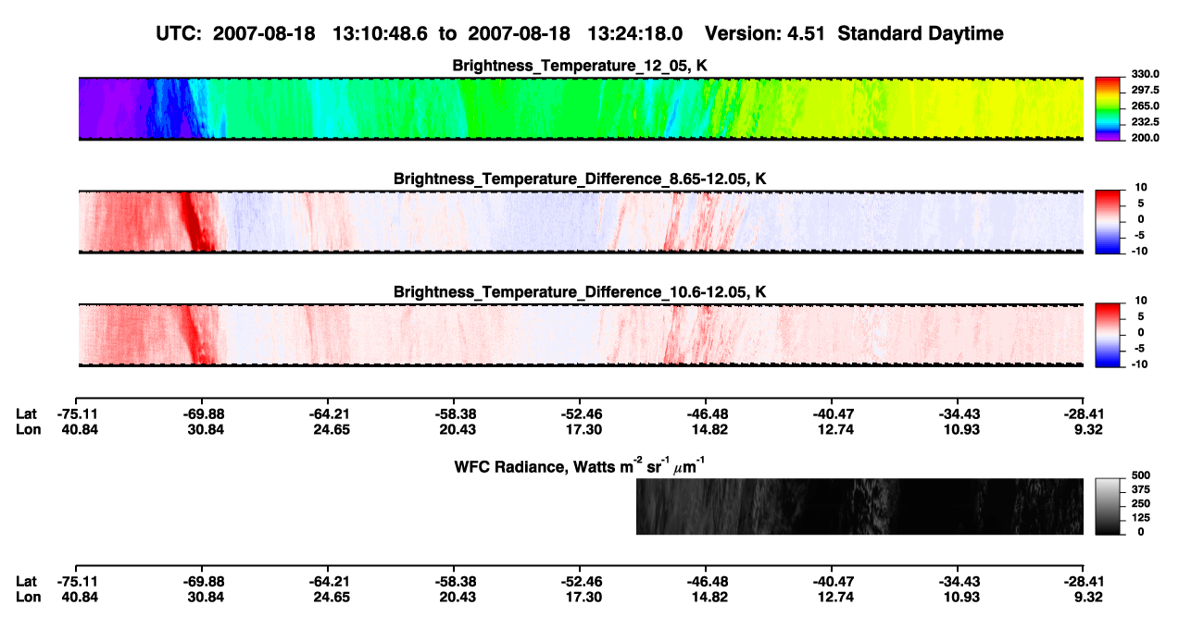Image resolution: width=1204 pixels, height=617 pixels.
Task: Select the Brightness_Temperature_12_05 image strip
Action: coord(581,109)
